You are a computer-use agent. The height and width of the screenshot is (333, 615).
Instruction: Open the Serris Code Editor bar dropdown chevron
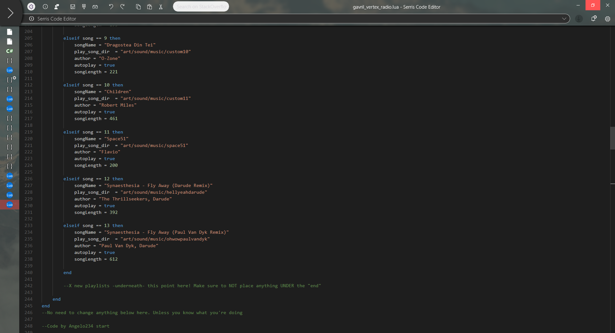564,19
